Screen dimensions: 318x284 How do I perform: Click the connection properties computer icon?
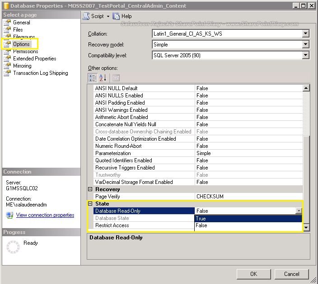tap(9, 215)
